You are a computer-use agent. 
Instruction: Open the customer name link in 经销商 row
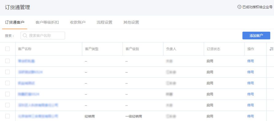click(38, 116)
